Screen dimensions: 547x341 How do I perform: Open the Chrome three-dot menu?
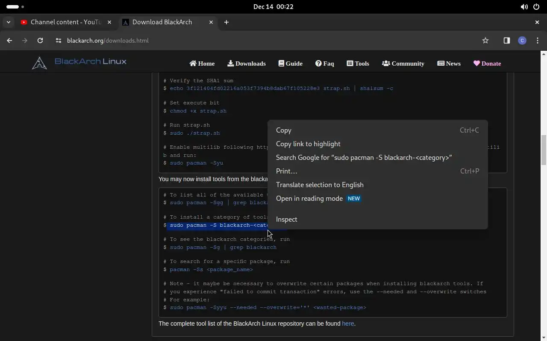(x=538, y=40)
